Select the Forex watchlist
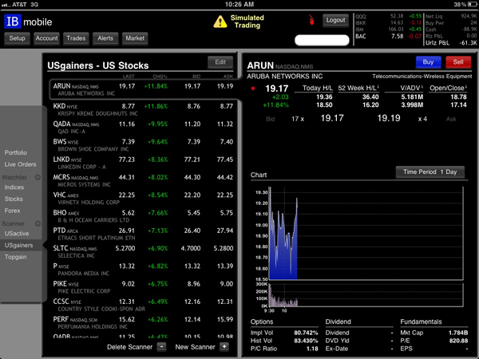Viewport: 479px width, 359px height. (x=12, y=211)
